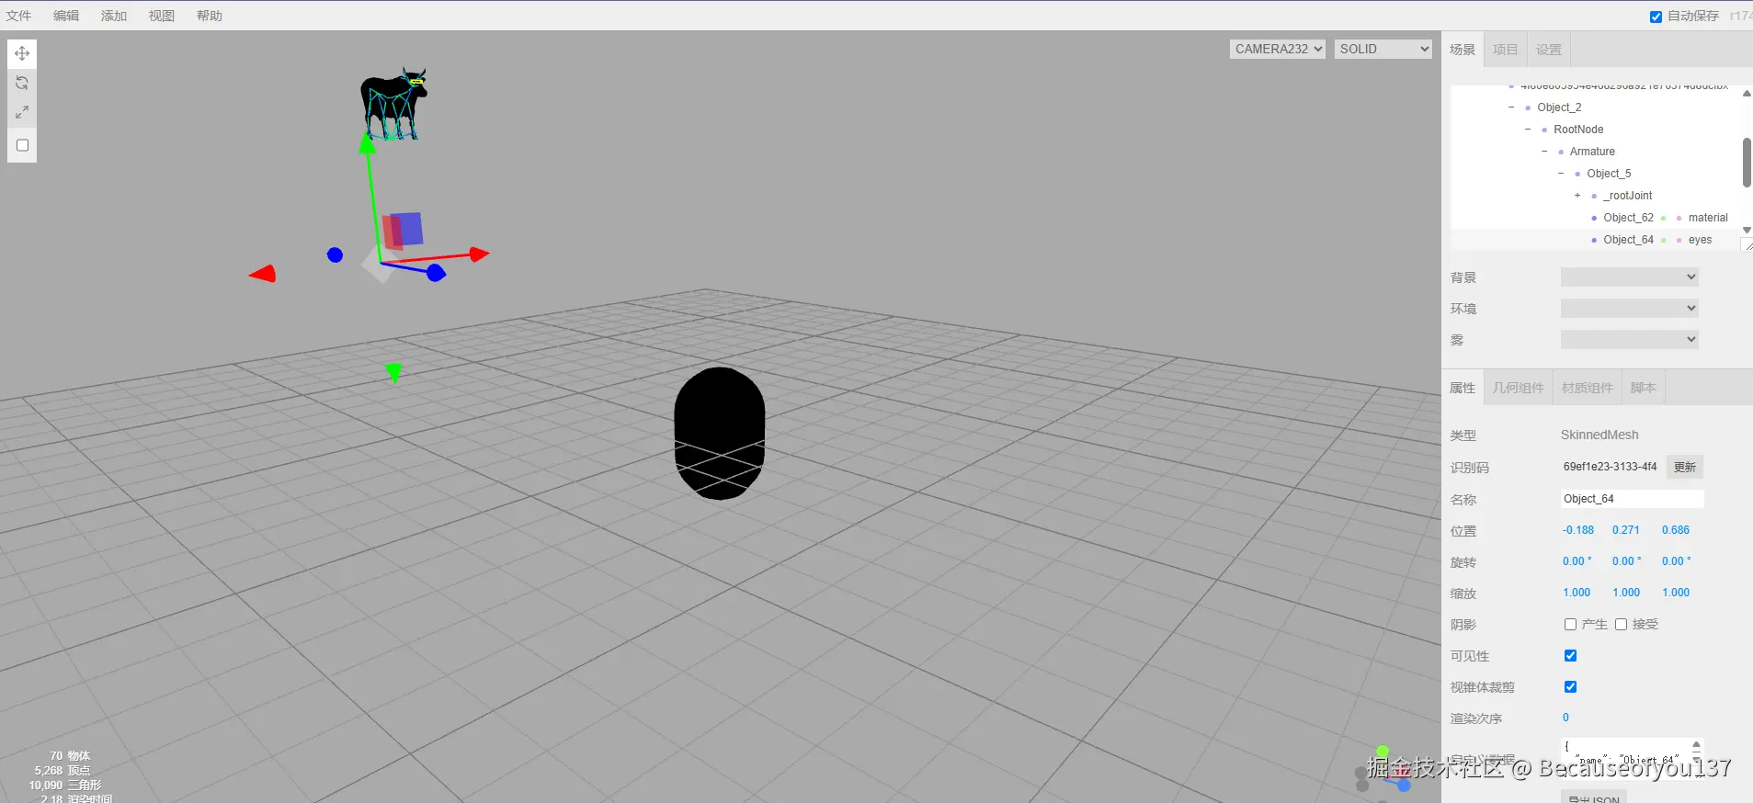
Task: Select Object_62 in the scene outliner
Action: [1628, 218]
